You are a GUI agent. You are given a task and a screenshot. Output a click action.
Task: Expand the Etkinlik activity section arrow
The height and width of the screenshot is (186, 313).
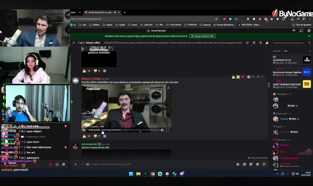coord(309,51)
